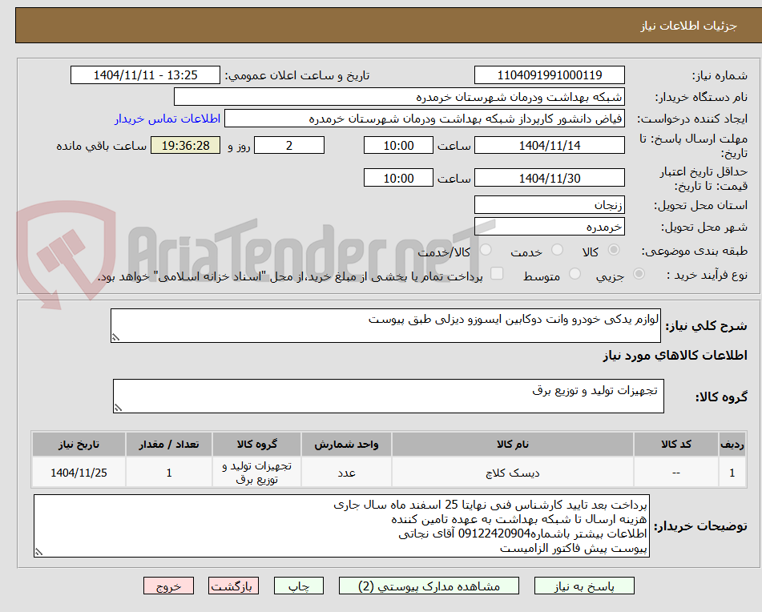Viewport: 762px width, 612px height.
Task: Click the ردیف column header
Action: tap(732, 444)
